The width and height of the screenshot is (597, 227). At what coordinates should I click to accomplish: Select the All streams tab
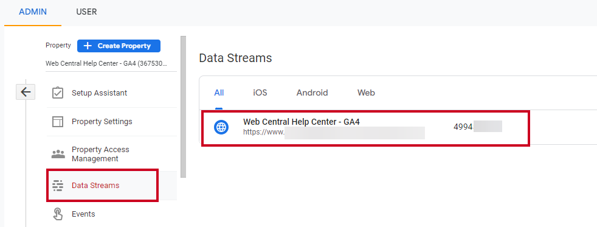click(219, 93)
